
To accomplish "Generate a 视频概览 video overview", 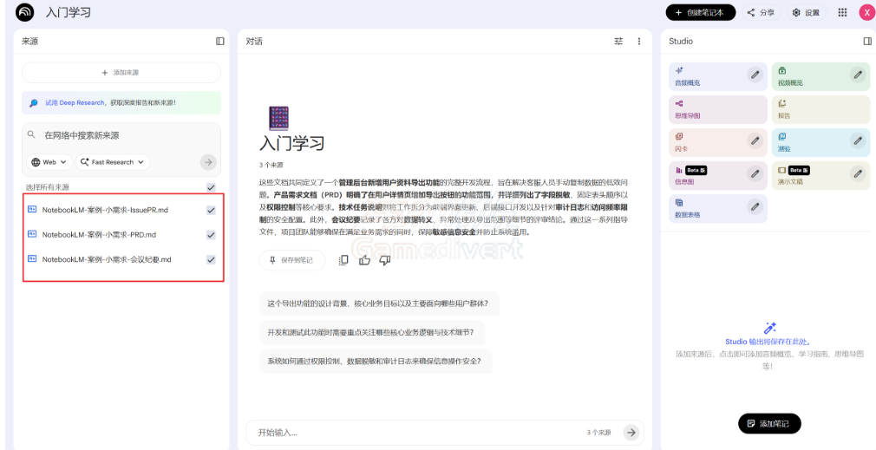I will click(x=820, y=76).
